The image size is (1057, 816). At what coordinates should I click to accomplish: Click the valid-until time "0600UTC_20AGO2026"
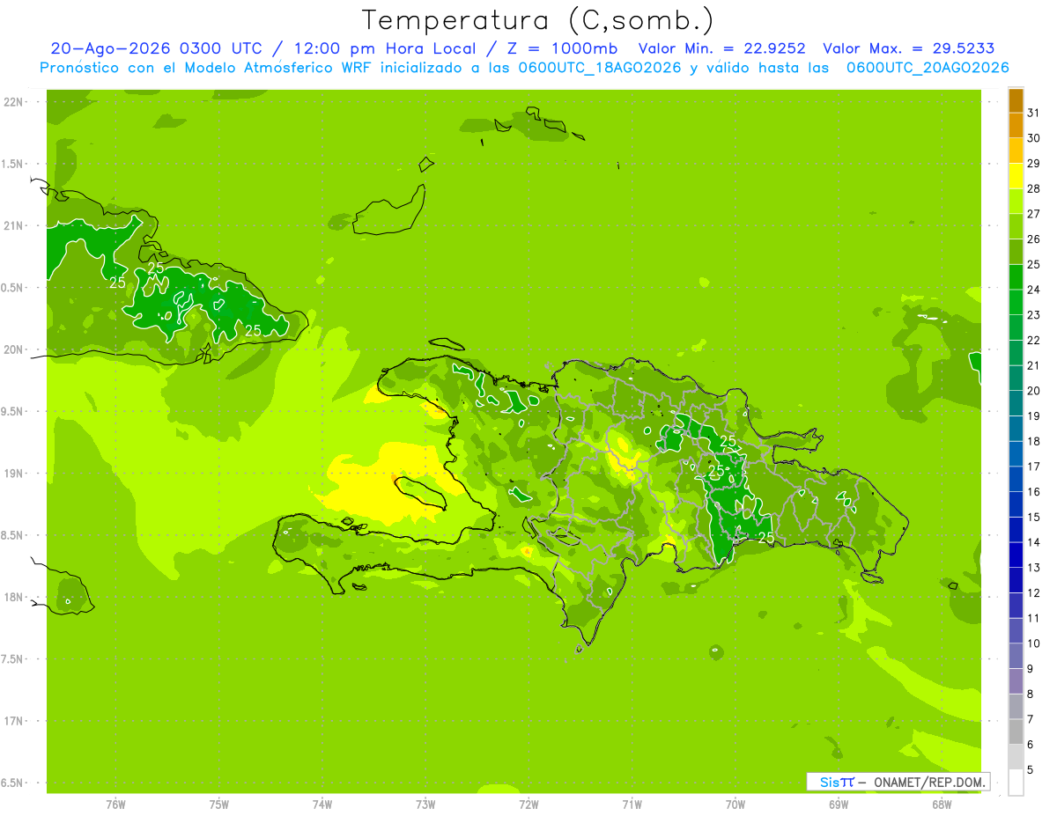point(928,68)
